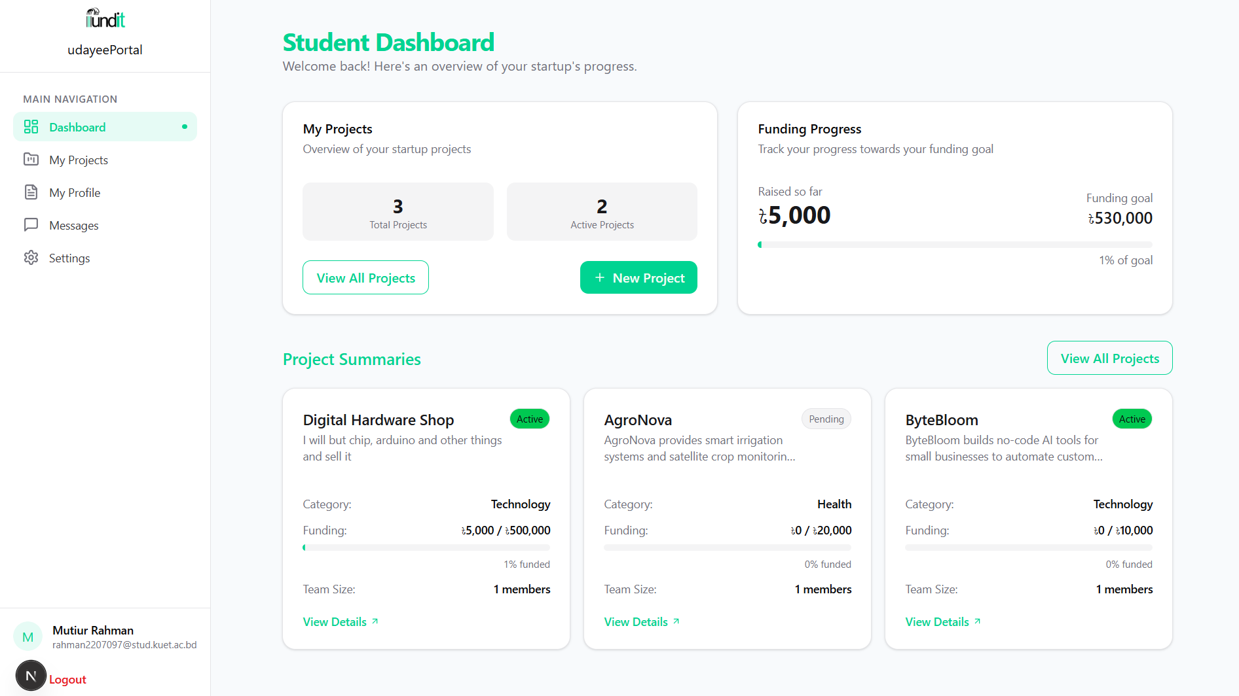Screen dimensions: 1239x696
Task: Click View All Projects in My Projects card
Action: point(365,278)
